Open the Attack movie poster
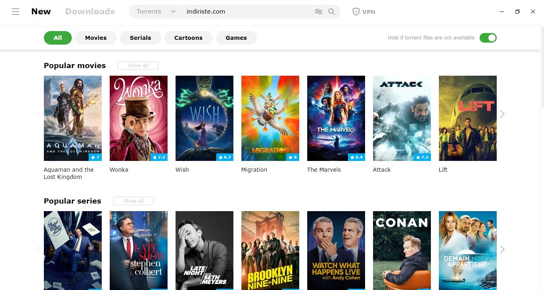 (x=402, y=118)
